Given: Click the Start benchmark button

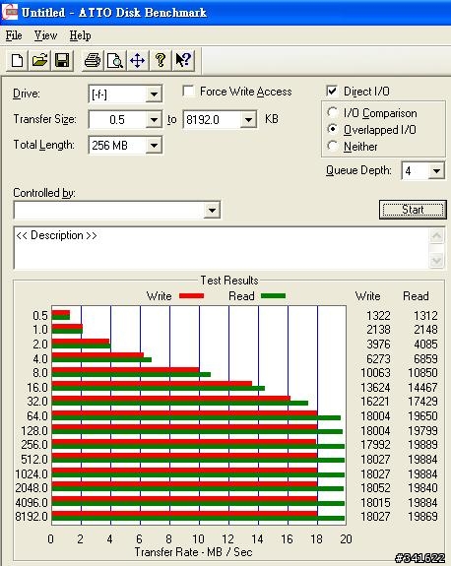Looking at the screenshot, I should tap(413, 210).
